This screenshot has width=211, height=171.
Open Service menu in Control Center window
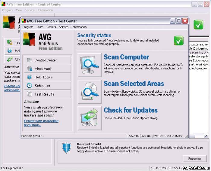30,10
